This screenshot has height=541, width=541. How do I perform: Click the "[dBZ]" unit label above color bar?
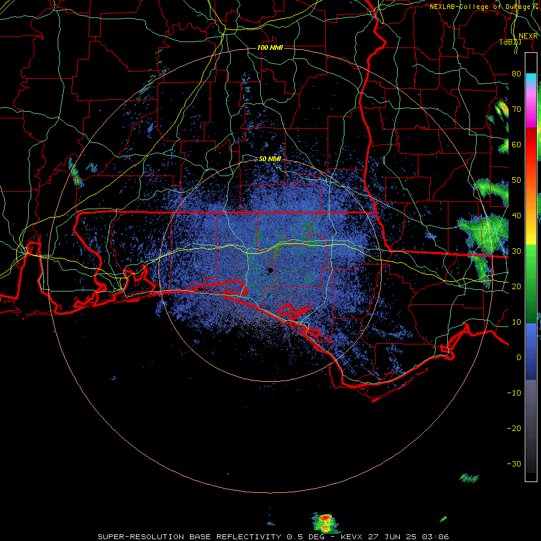click(x=510, y=42)
